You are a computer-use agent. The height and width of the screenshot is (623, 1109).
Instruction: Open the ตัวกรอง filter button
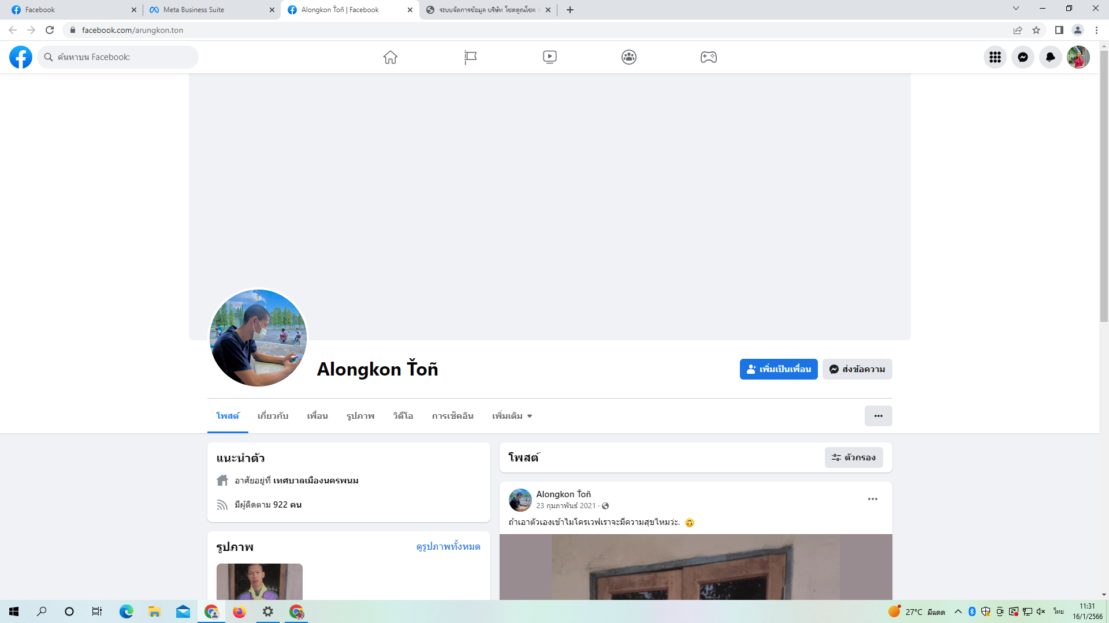point(853,457)
